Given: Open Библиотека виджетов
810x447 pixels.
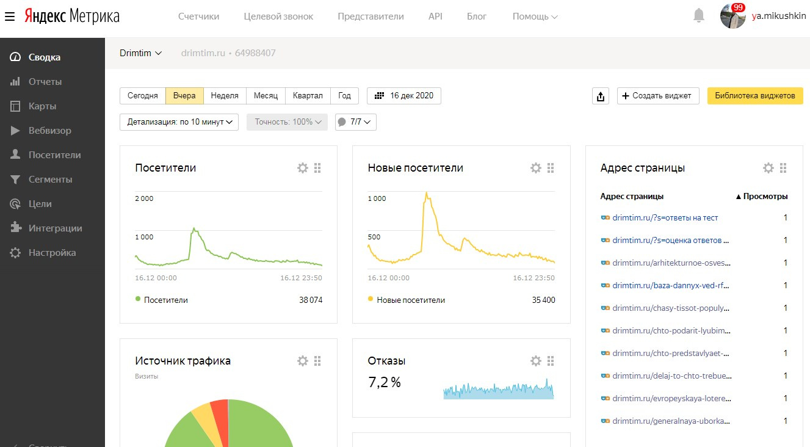Looking at the screenshot, I should click(x=755, y=96).
